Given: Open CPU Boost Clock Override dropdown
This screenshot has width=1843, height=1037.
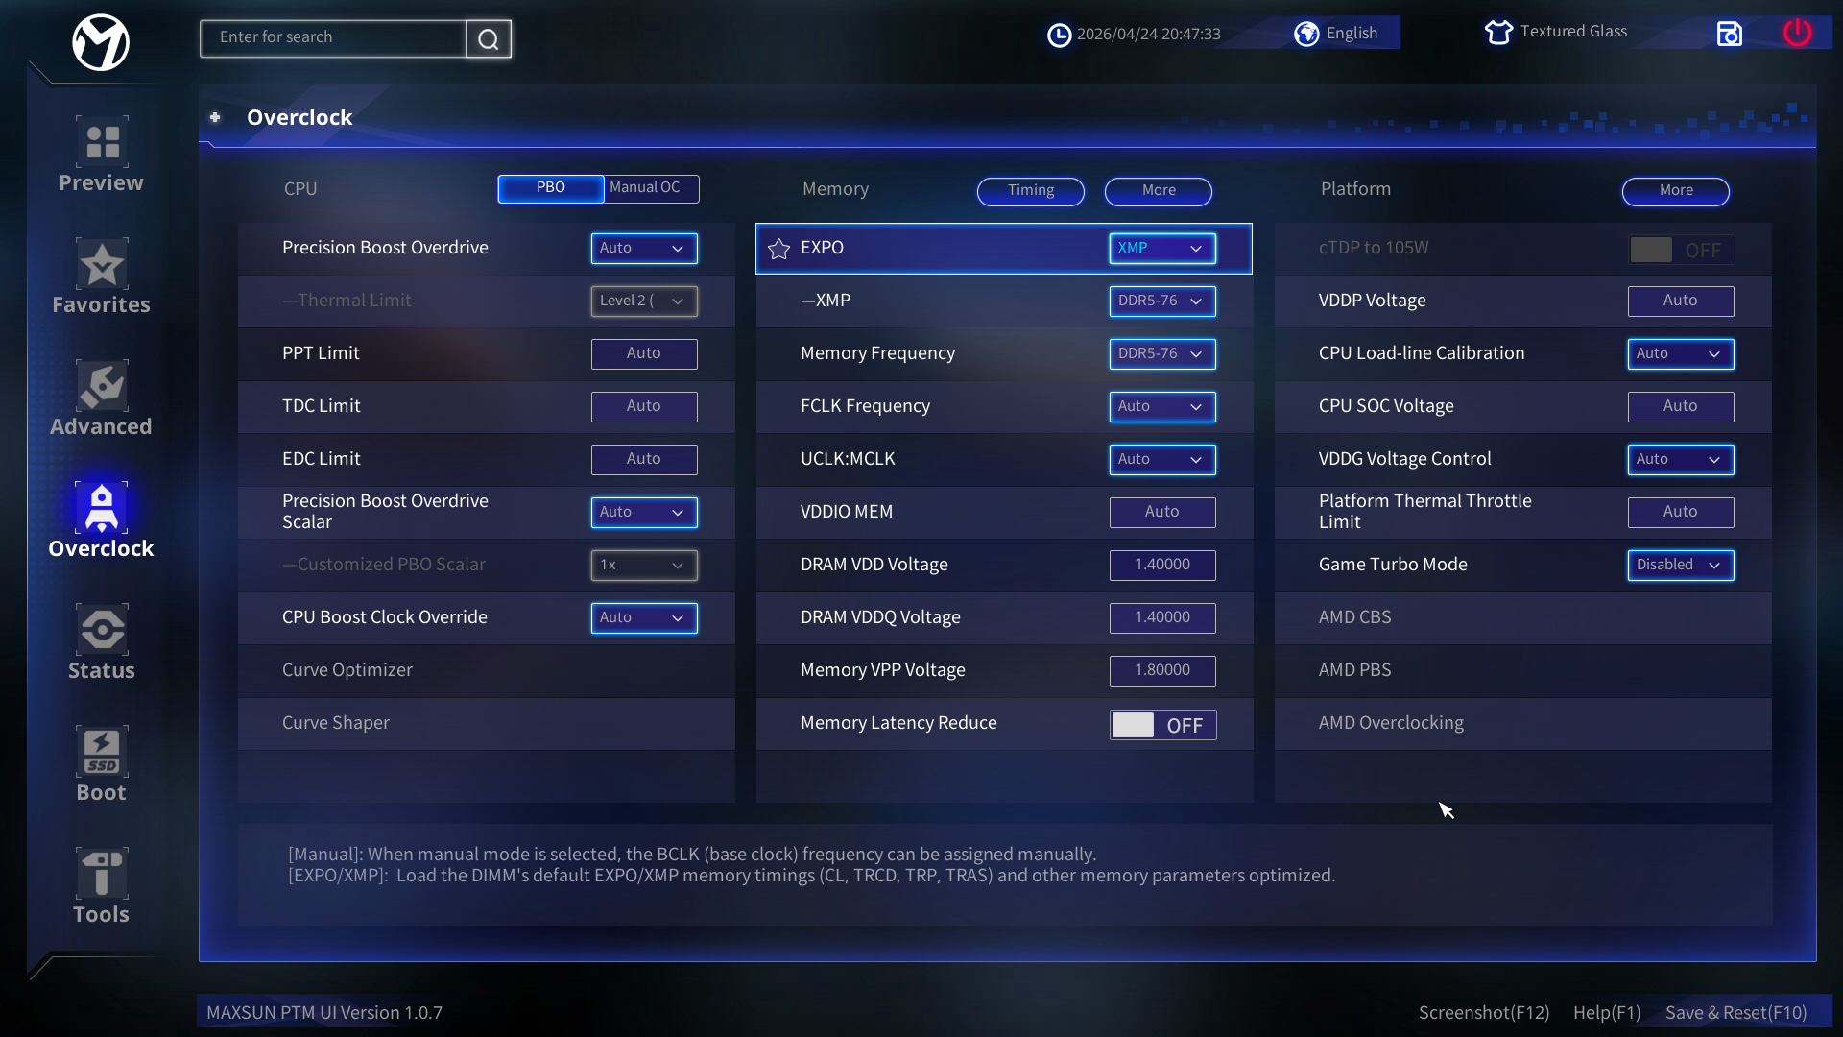Looking at the screenshot, I should point(644,618).
